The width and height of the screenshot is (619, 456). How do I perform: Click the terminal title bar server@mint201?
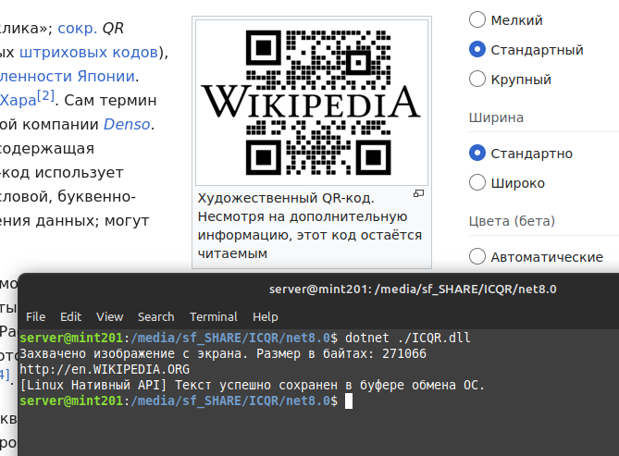413,289
